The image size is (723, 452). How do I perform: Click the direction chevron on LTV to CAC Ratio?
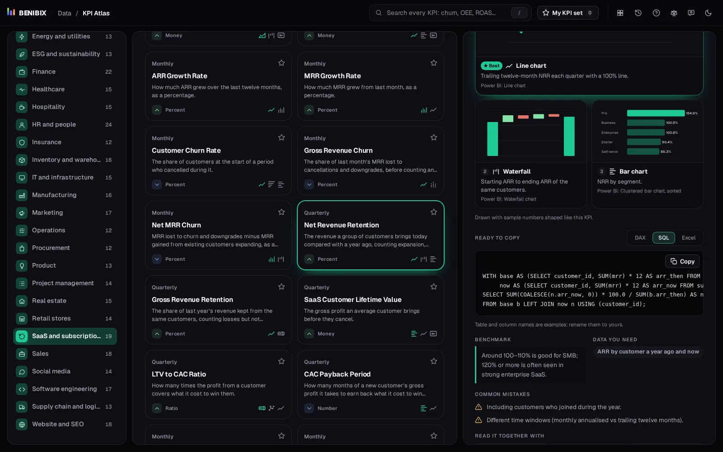tap(157, 408)
